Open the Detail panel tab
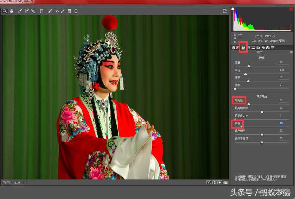Image resolution: width=295 pixels, height=199 pixels. [243, 48]
